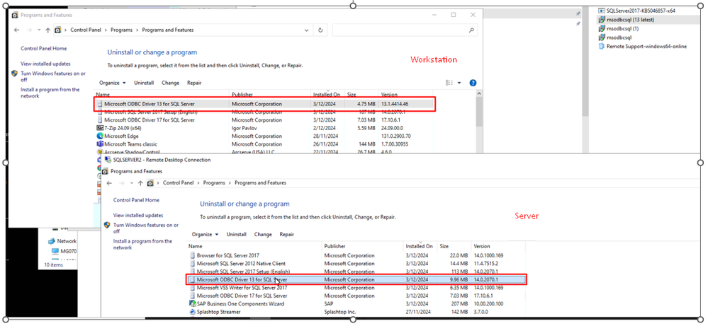
Task: Click Repair in the Server toolbar
Action: tap(287, 235)
